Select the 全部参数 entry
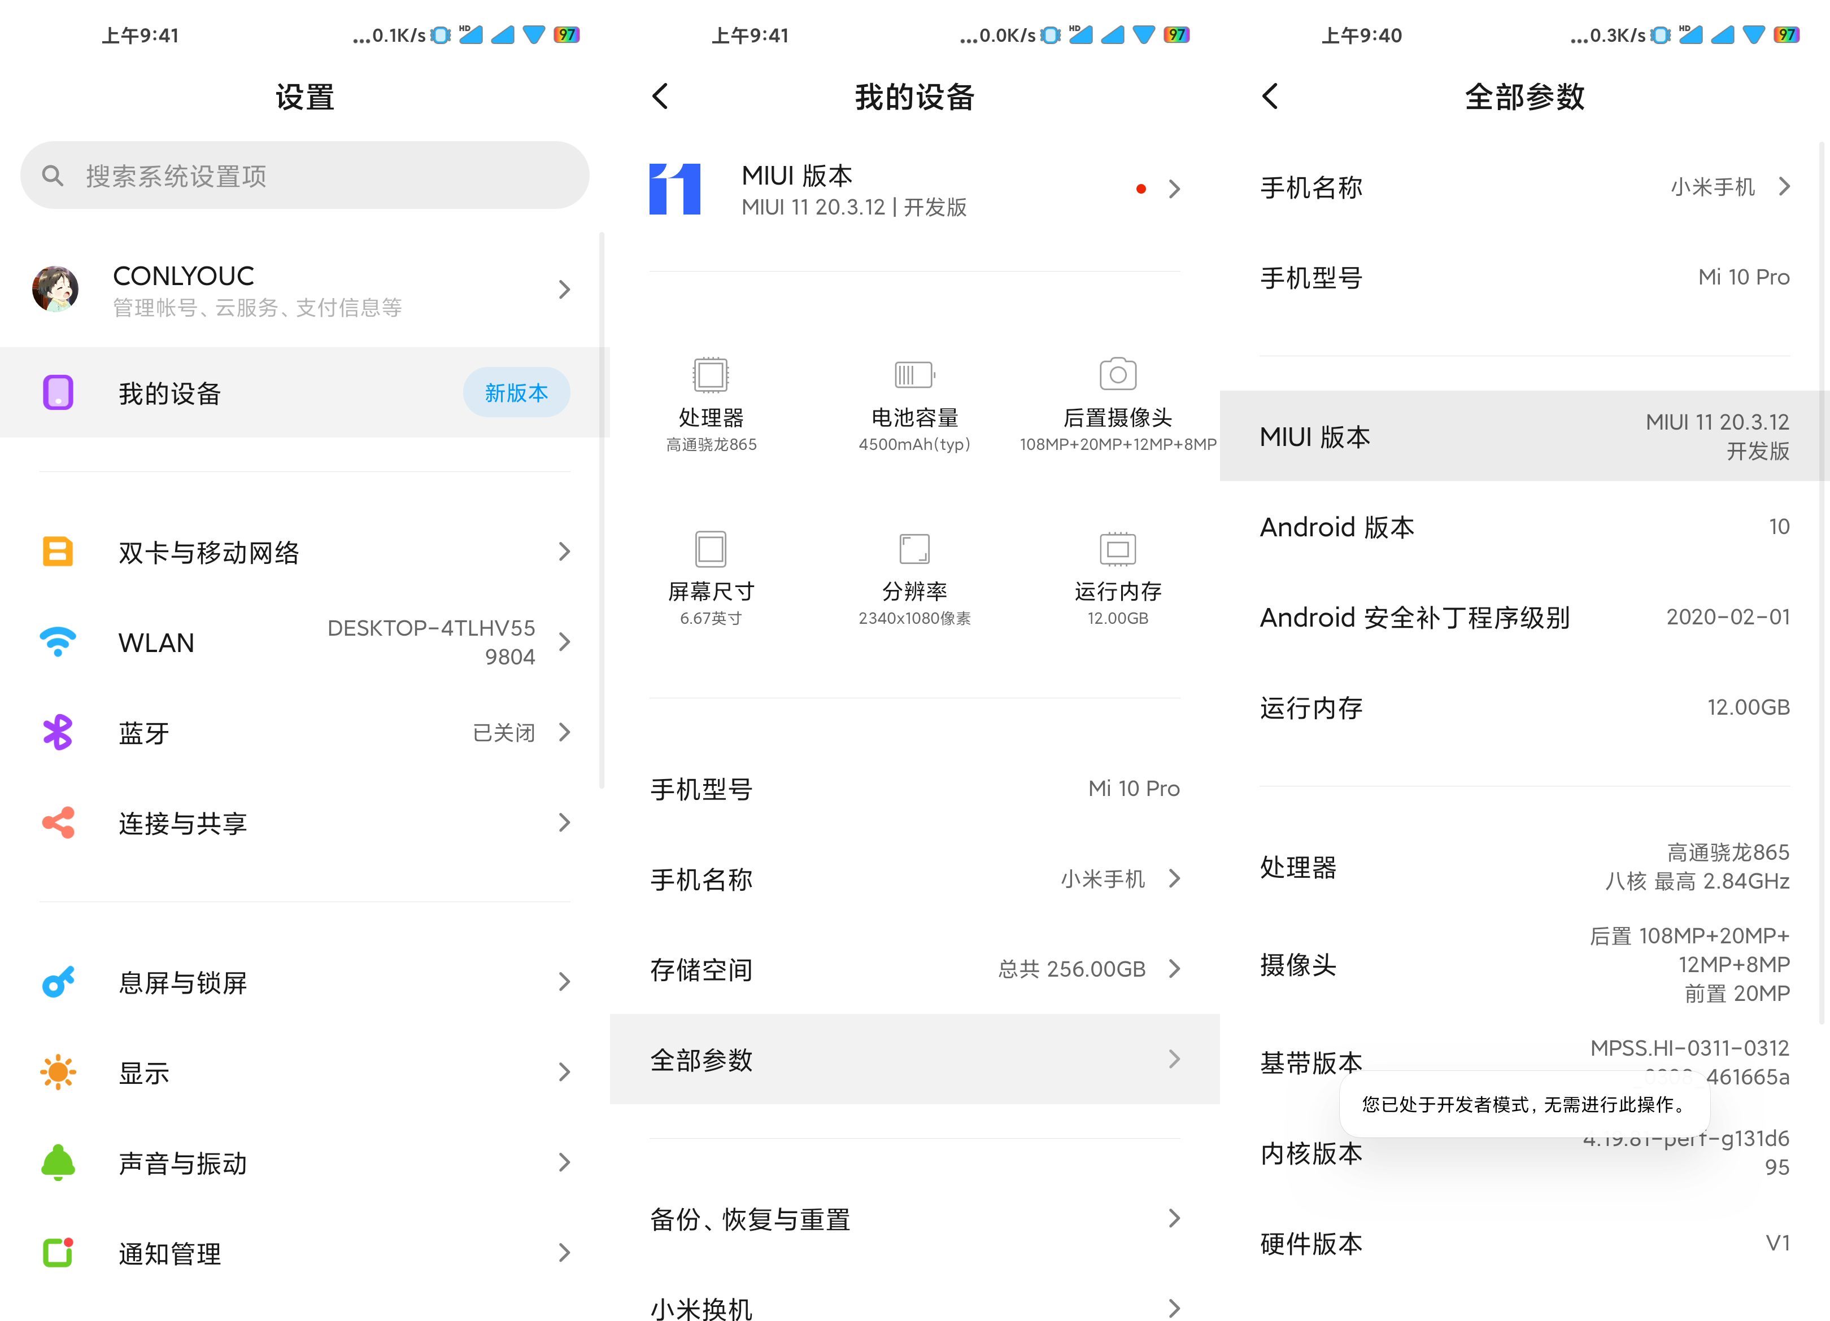This screenshot has height=1321, width=1830. click(915, 1059)
